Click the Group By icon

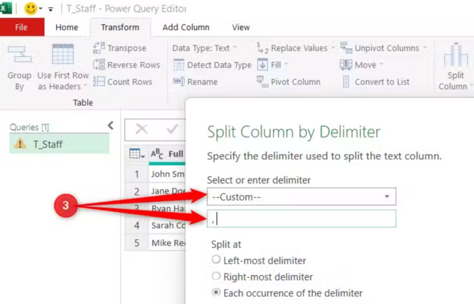[19, 54]
